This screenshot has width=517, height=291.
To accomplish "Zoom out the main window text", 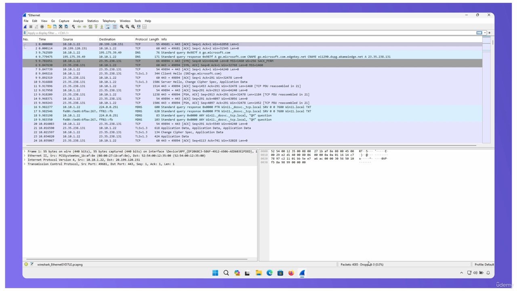I will (127, 27).
